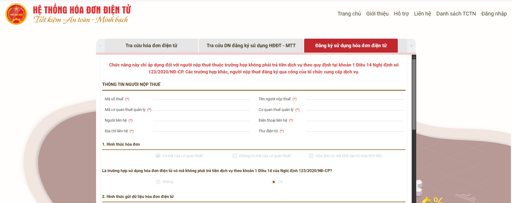Go to 'Trang chủ' page
Viewport: 512px width, 203px height.
coord(349,14)
